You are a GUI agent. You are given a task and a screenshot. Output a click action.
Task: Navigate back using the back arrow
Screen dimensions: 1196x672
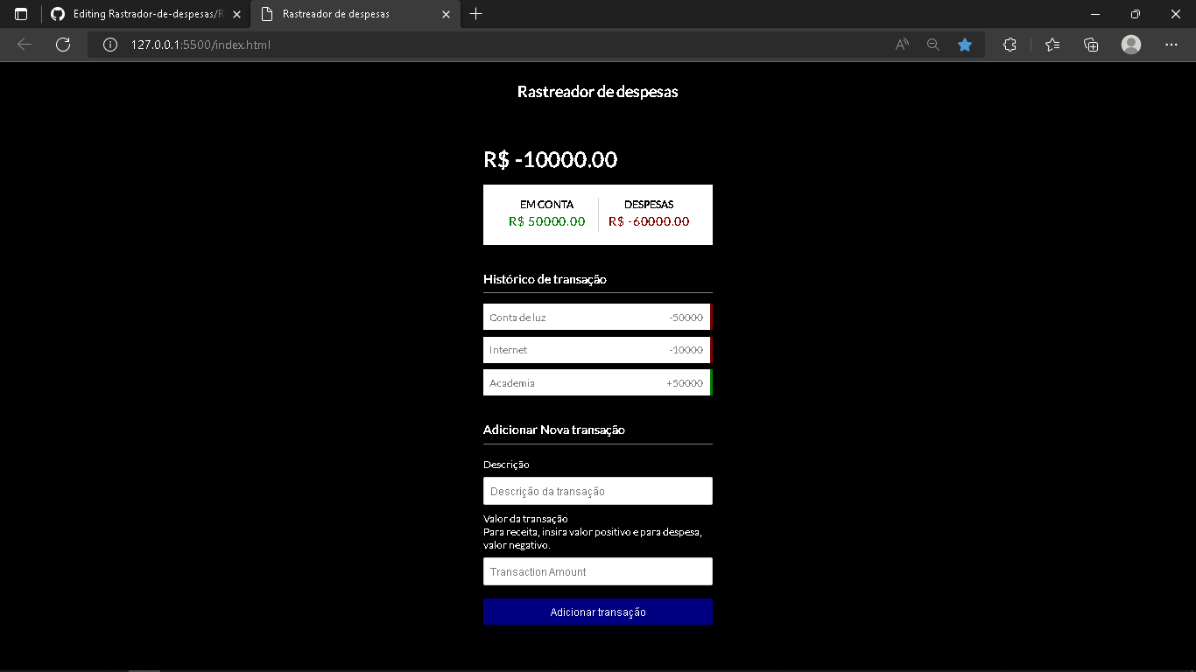point(24,44)
